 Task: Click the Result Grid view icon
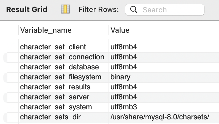pyautogui.click(x=65, y=9)
